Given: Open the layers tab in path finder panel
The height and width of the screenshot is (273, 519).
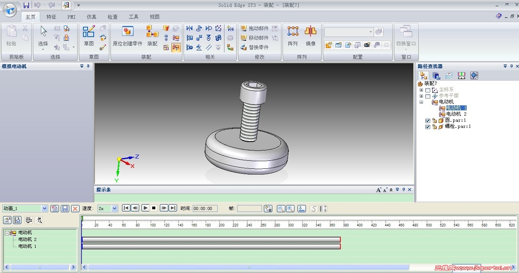Looking at the screenshot, I should [449, 76].
